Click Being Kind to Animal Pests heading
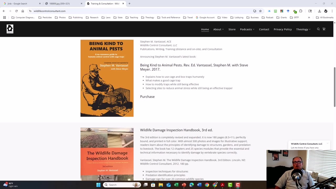336x189 pixels. click(194, 67)
